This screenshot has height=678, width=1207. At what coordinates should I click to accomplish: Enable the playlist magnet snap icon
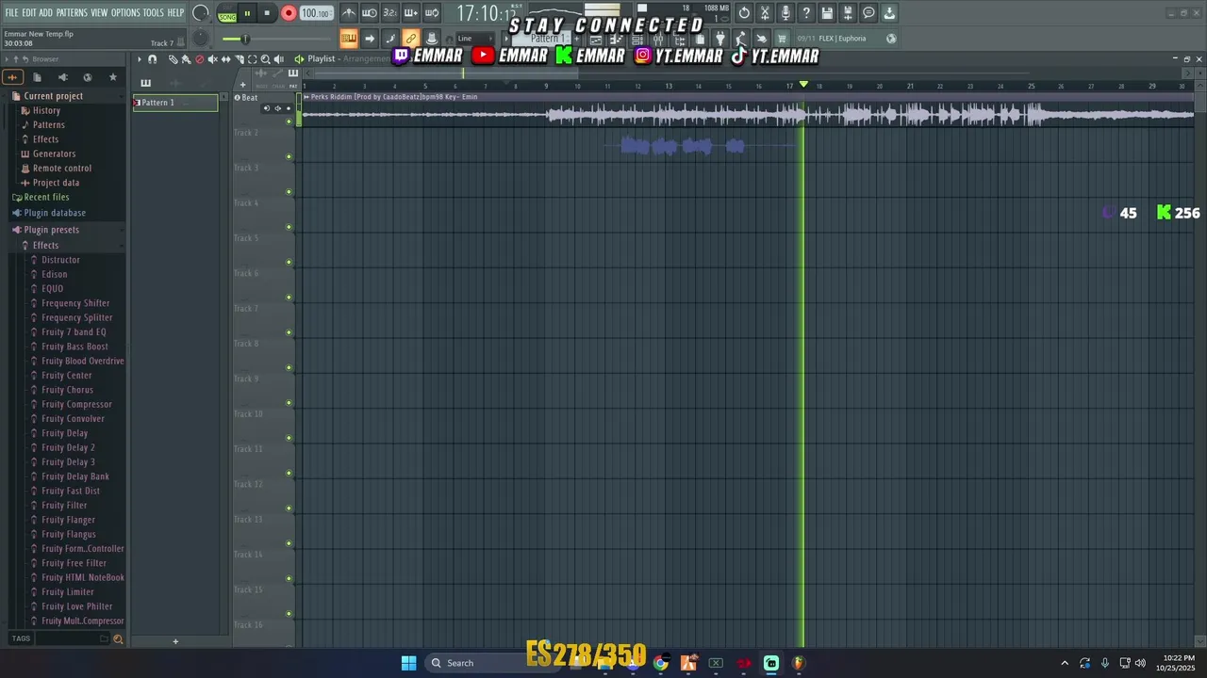coord(152,59)
